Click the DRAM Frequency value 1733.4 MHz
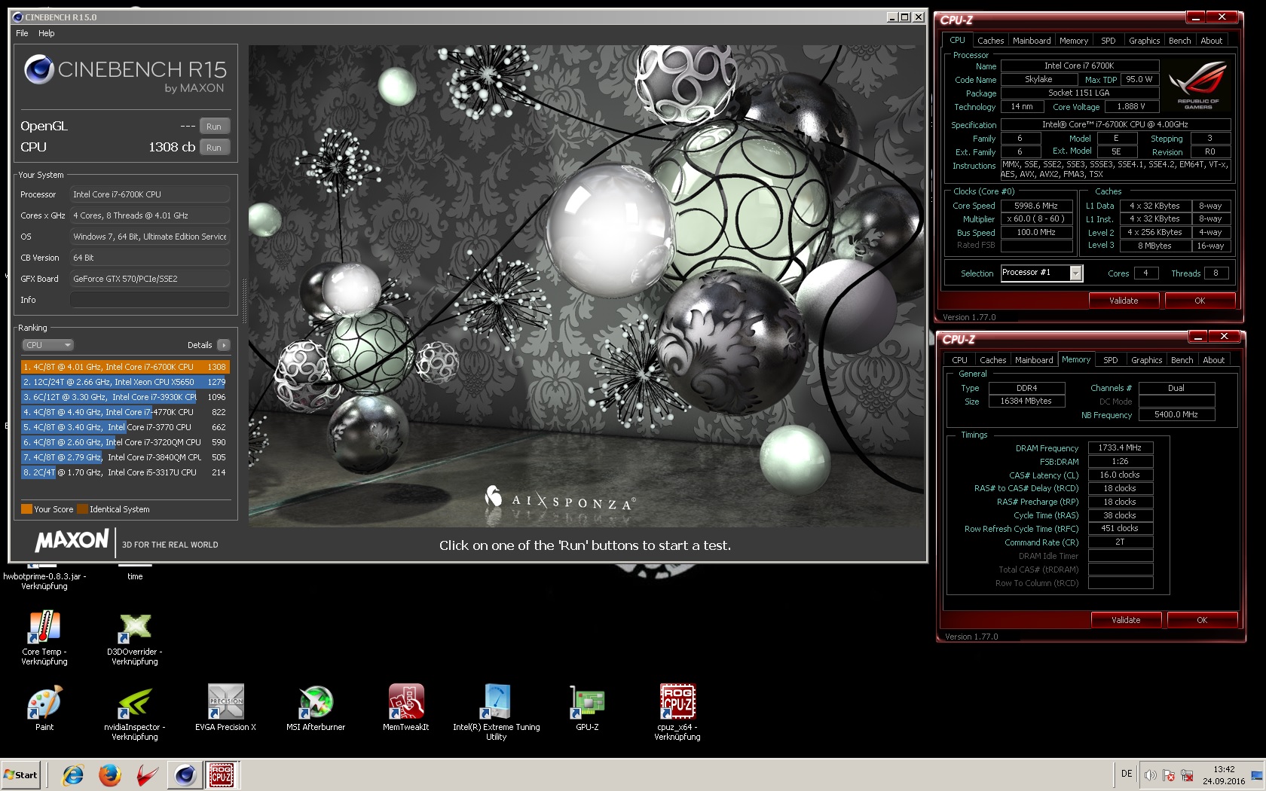Viewport: 1266px width, 791px height. (1121, 447)
